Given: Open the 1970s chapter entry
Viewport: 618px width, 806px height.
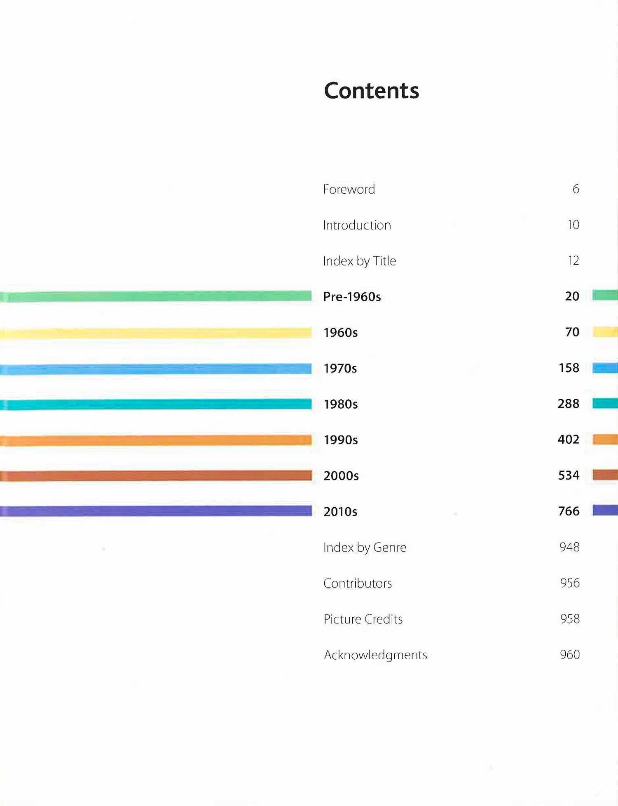Looking at the screenshot, I should pos(340,368).
